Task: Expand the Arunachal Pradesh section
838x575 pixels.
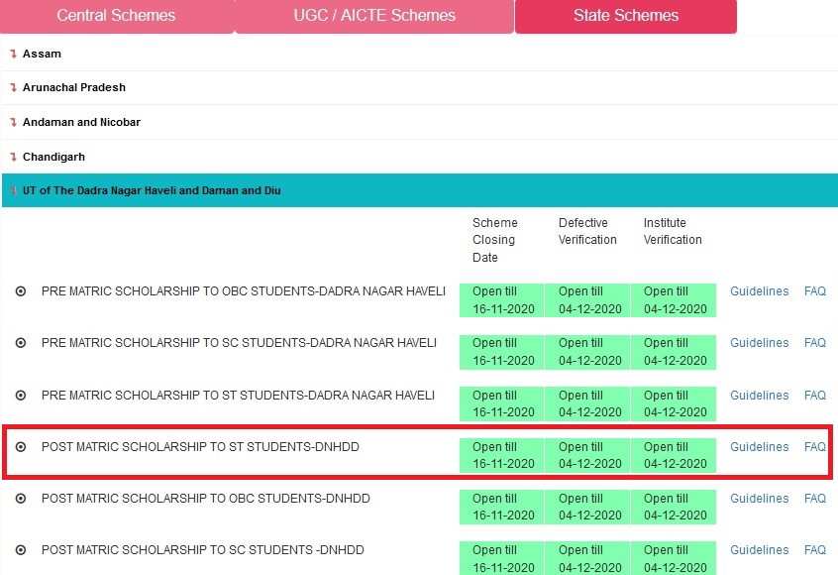Action: [73, 88]
